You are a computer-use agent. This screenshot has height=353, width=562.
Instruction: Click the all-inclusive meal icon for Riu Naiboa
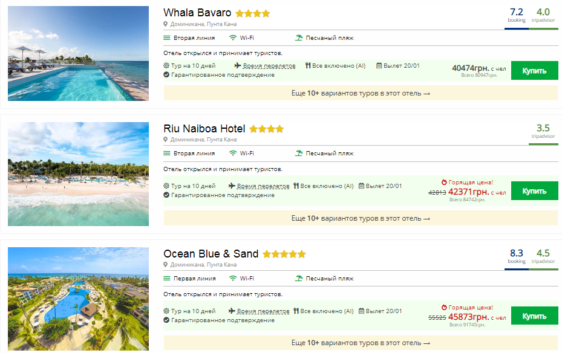coord(296,186)
